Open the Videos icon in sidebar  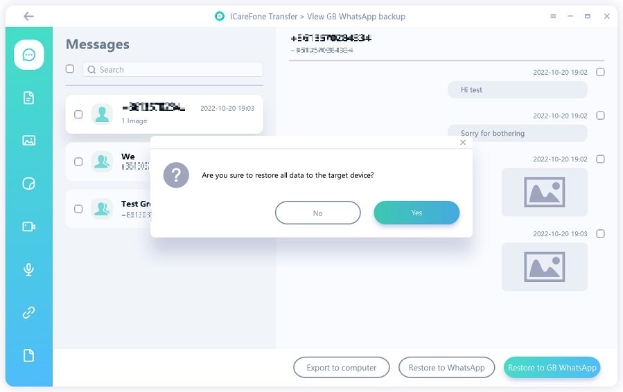pyautogui.click(x=28, y=226)
